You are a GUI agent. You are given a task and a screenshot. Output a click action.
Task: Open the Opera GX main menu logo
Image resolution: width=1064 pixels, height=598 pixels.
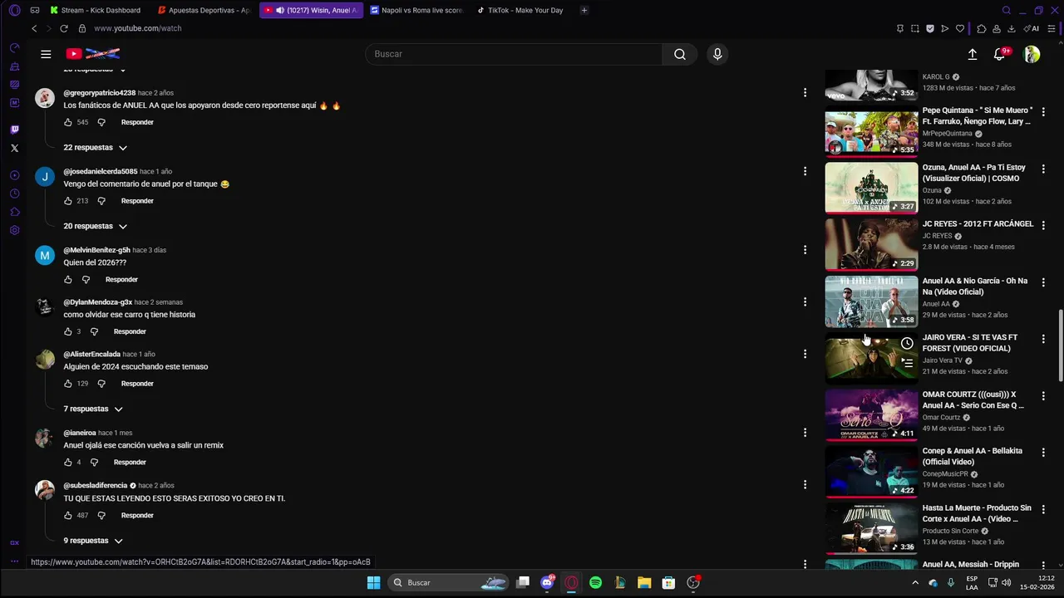(x=14, y=11)
